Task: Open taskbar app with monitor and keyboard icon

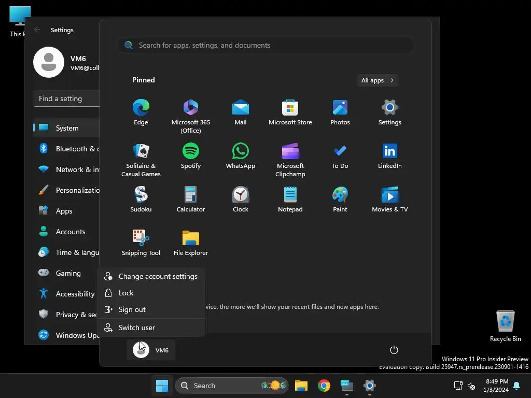Action: pos(347,386)
